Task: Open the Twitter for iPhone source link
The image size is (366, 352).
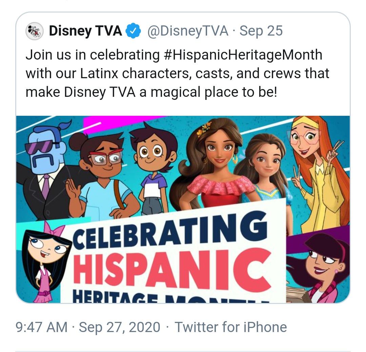Action: click(231, 327)
